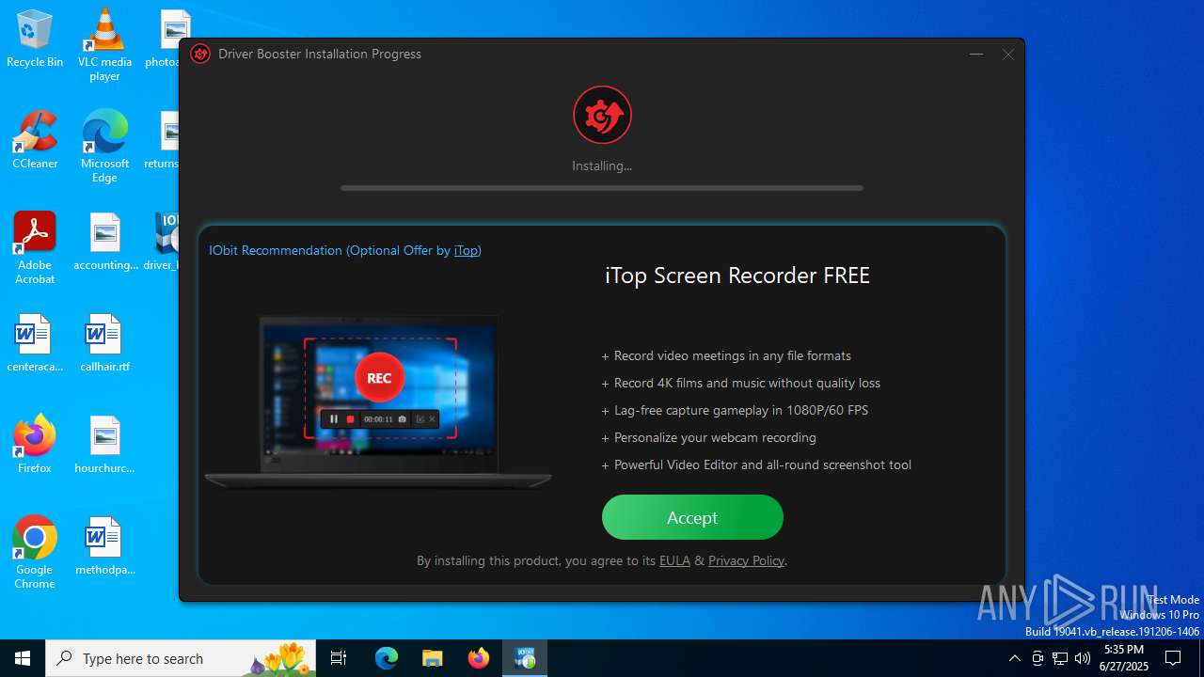The image size is (1204, 677).
Task: Open Task View from the taskbar
Action: point(339,658)
